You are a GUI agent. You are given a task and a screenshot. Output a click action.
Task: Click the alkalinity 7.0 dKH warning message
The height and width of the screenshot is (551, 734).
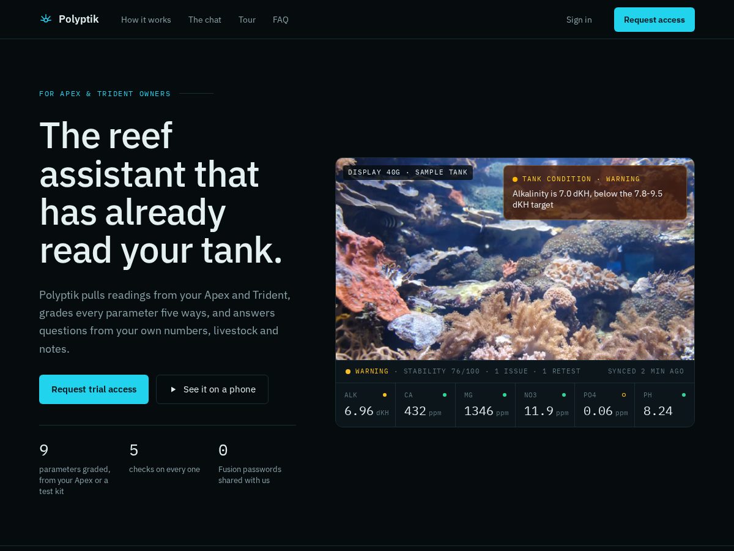click(x=587, y=199)
